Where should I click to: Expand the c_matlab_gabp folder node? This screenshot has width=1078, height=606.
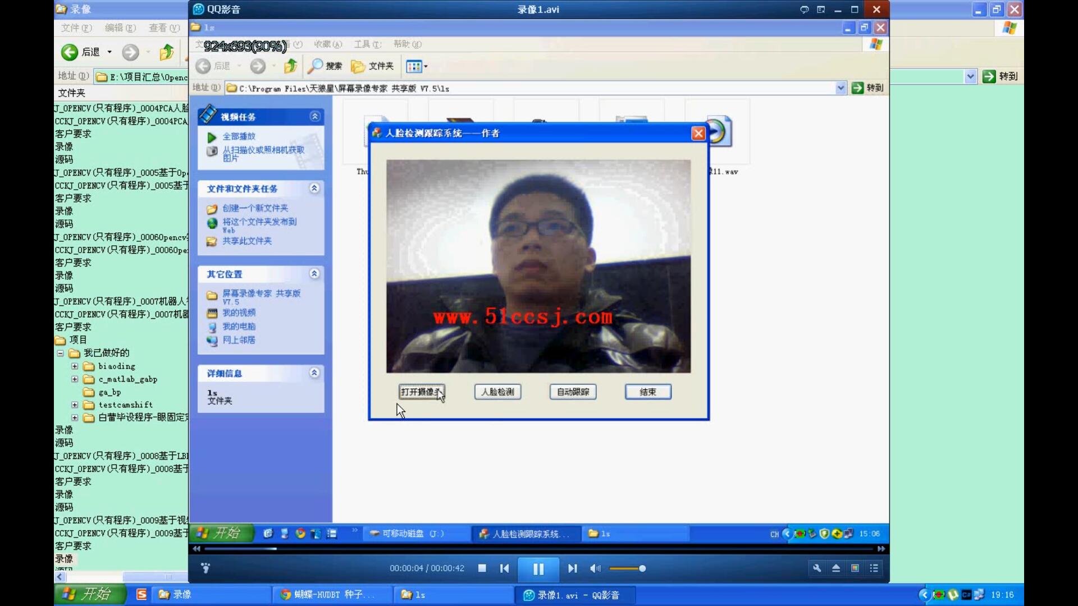click(75, 379)
